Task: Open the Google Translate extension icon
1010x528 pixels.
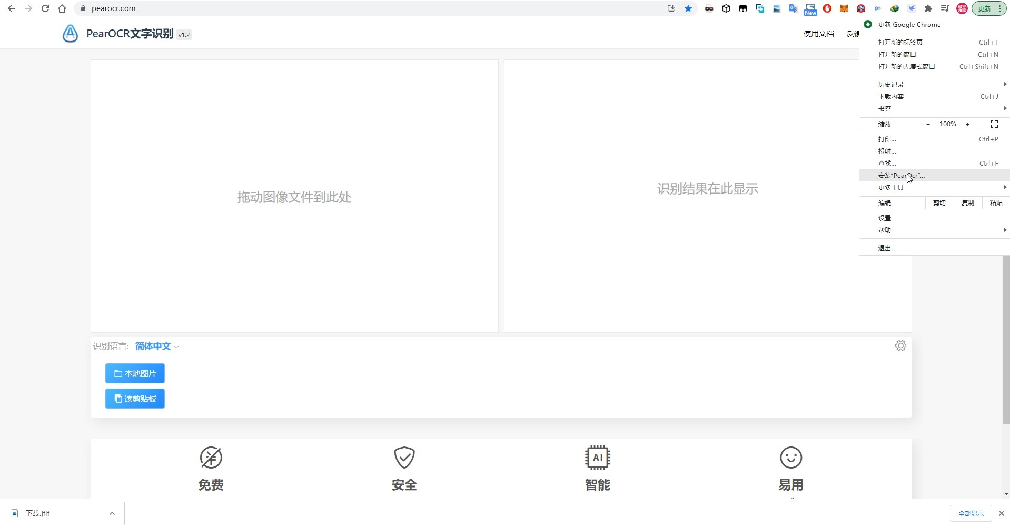Action: click(793, 8)
